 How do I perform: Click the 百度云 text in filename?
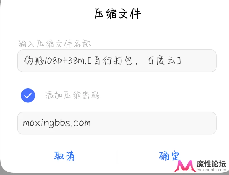pyautogui.click(x=161, y=61)
